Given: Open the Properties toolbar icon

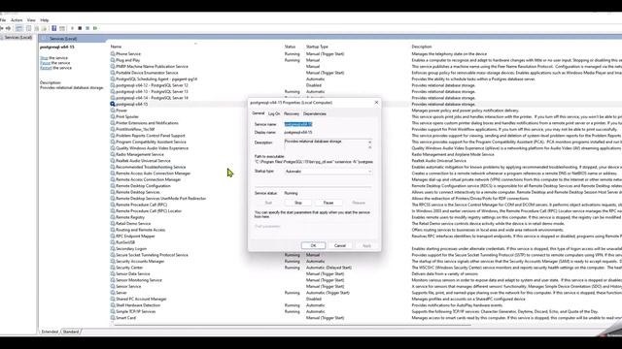Looking at the screenshot, I should (28, 28).
